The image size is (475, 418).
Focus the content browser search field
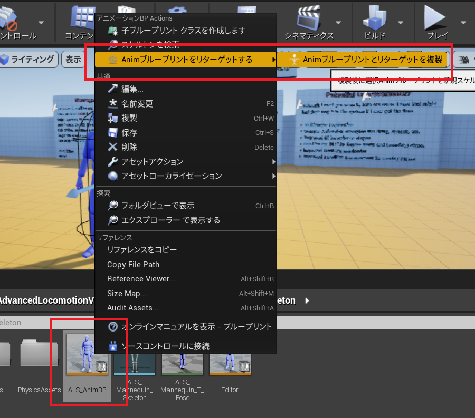(237, 323)
